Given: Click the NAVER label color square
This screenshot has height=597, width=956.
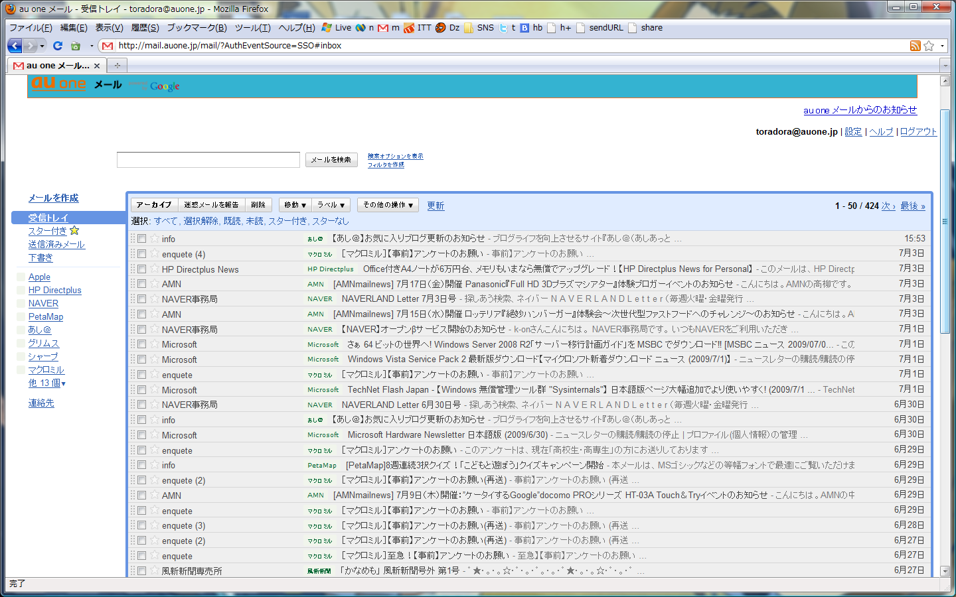Looking at the screenshot, I should 21,304.
